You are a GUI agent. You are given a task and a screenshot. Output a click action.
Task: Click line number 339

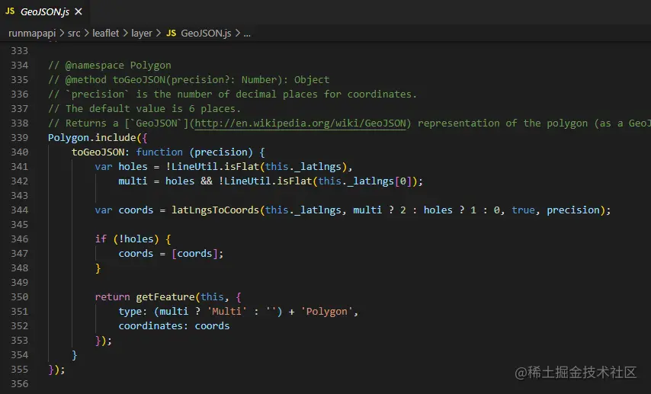point(20,138)
